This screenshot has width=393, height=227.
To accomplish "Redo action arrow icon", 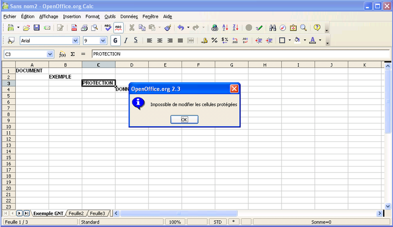I will pyautogui.click(x=196, y=28).
